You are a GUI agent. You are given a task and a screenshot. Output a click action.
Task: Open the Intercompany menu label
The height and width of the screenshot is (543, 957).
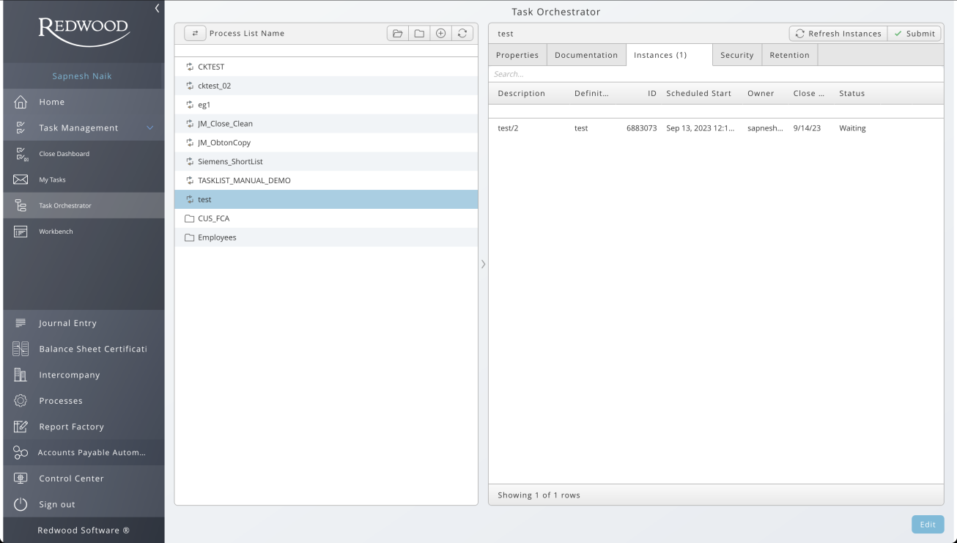(69, 375)
